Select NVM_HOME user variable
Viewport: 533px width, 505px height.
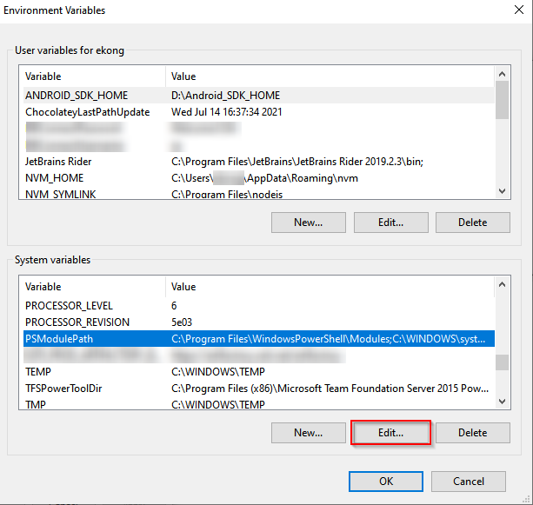click(53, 178)
